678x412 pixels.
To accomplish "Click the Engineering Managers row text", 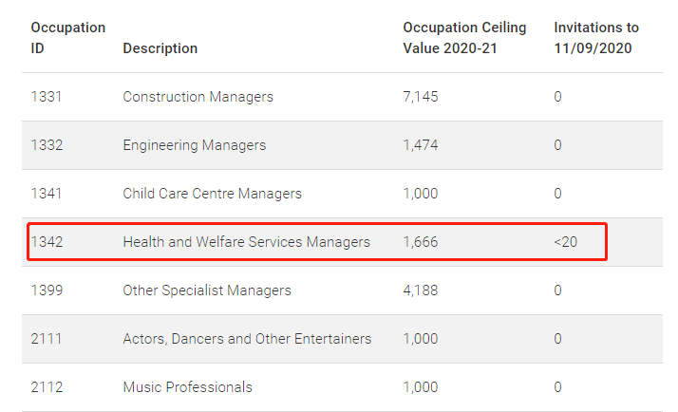I will click(194, 145).
